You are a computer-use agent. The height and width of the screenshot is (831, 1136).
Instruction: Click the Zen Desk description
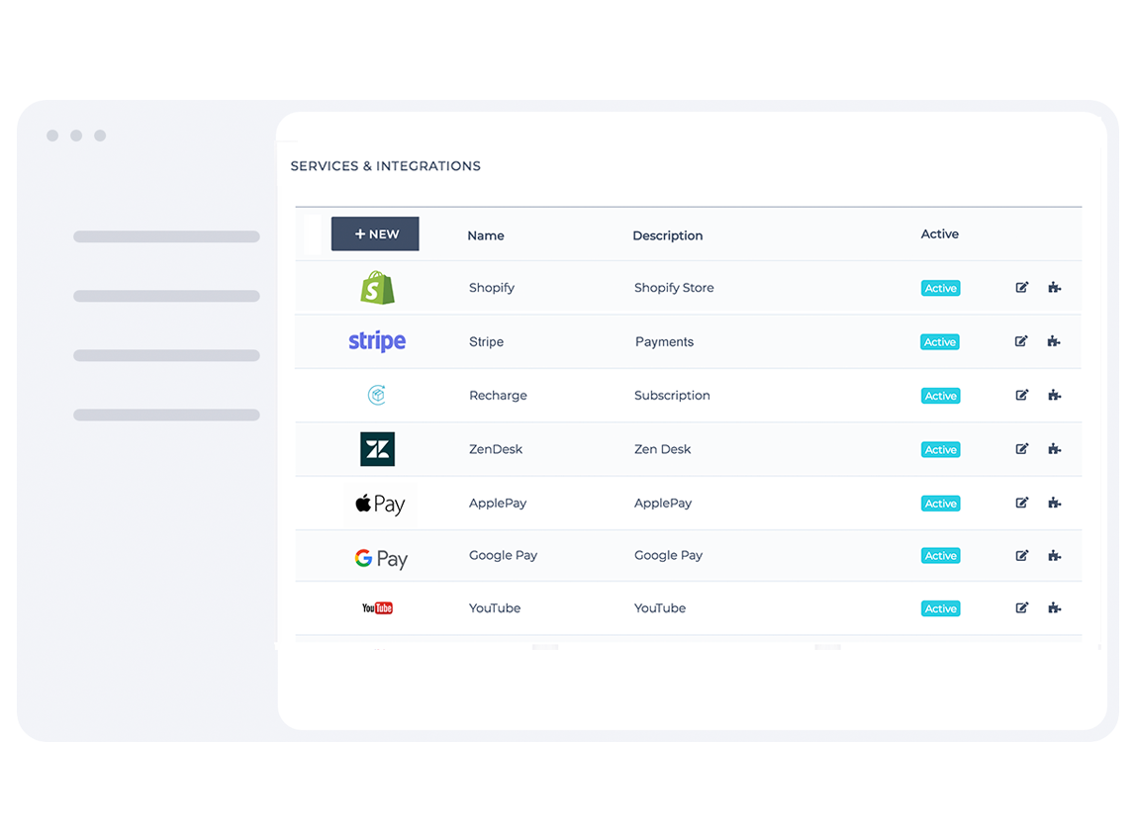pos(662,449)
